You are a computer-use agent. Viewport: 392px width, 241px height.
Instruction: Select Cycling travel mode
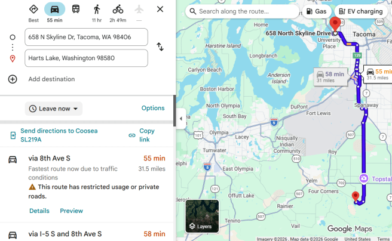click(x=118, y=10)
